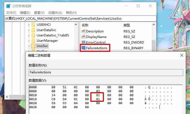
Task: Click byte D4 in row 0018
Action: [x=65, y=99]
